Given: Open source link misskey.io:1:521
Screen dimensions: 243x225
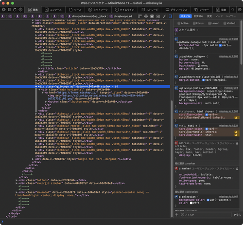Looking at the screenshot, I should 228,126.
